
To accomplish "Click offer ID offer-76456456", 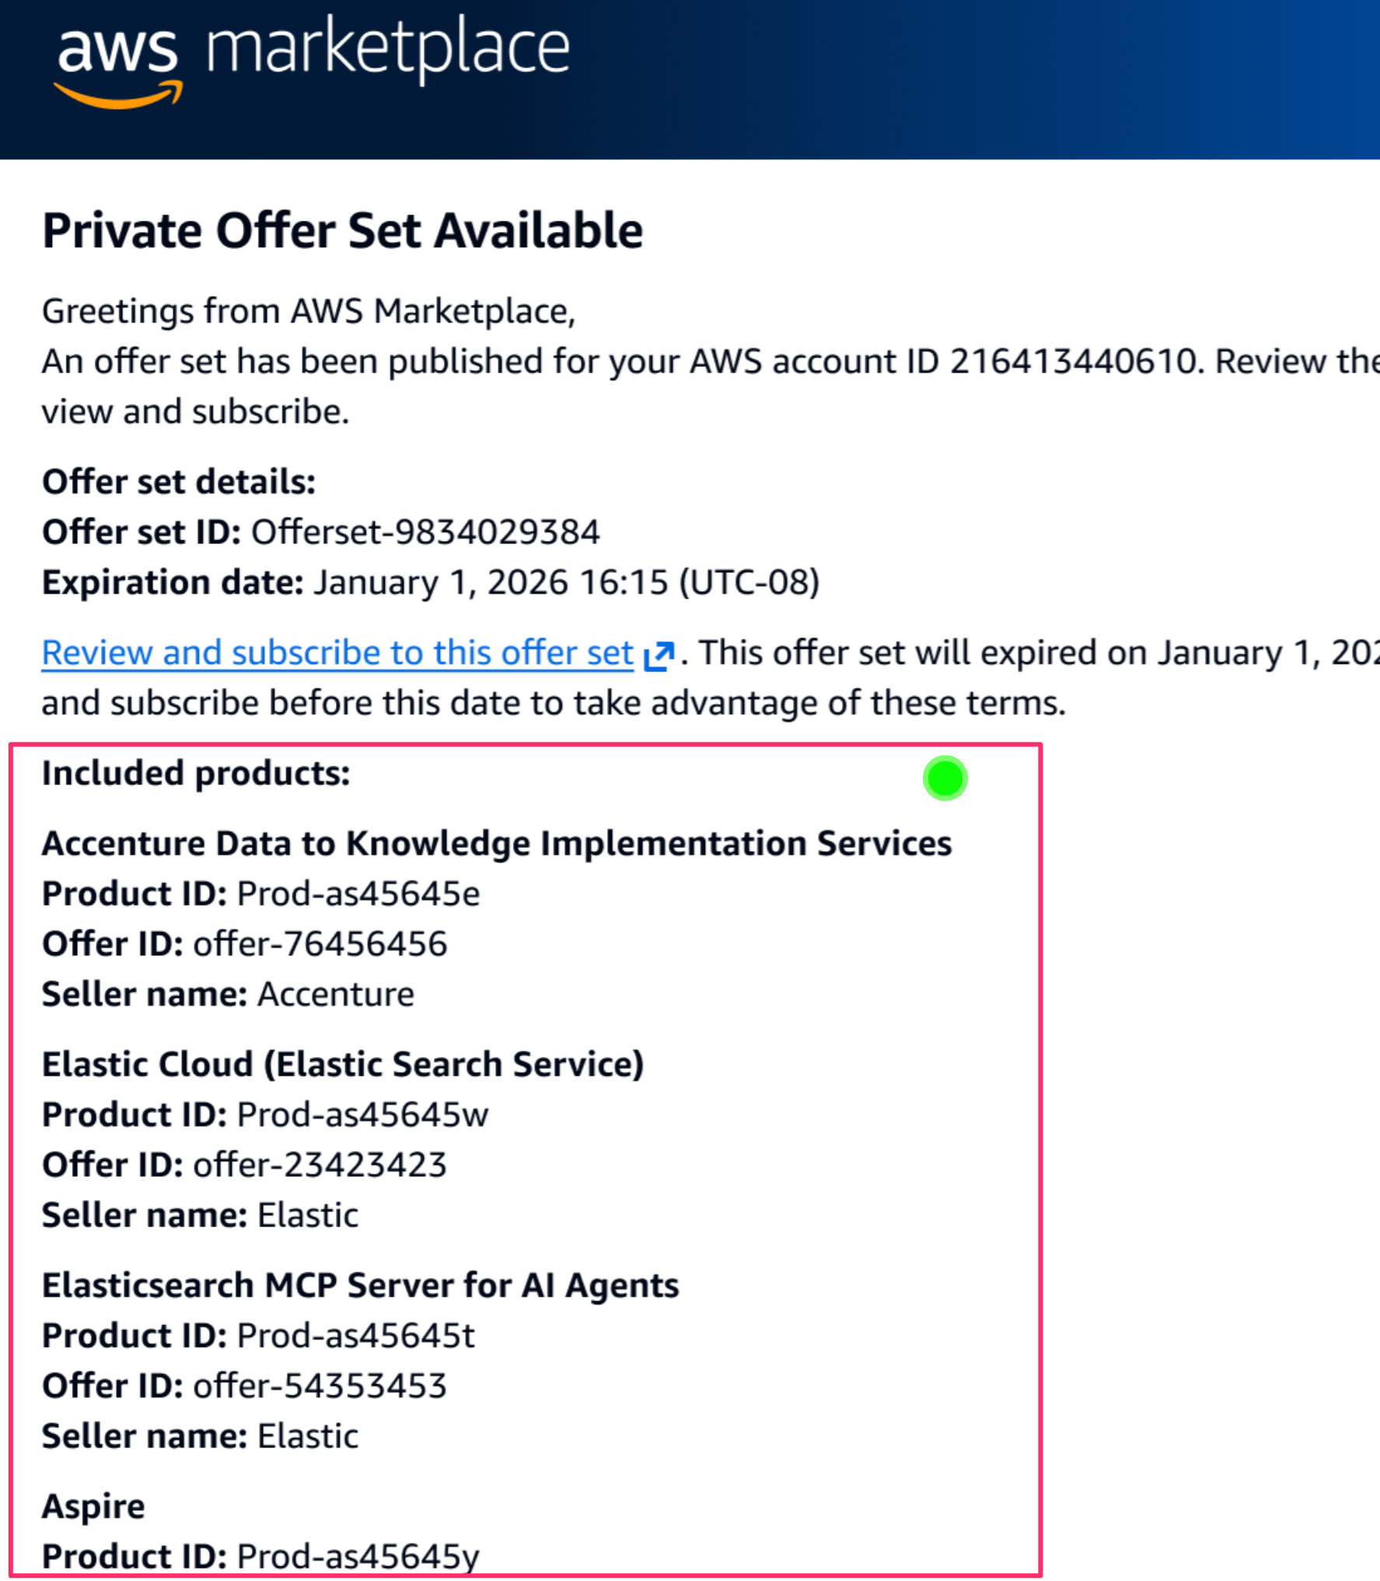I will pyautogui.click(x=320, y=944).
